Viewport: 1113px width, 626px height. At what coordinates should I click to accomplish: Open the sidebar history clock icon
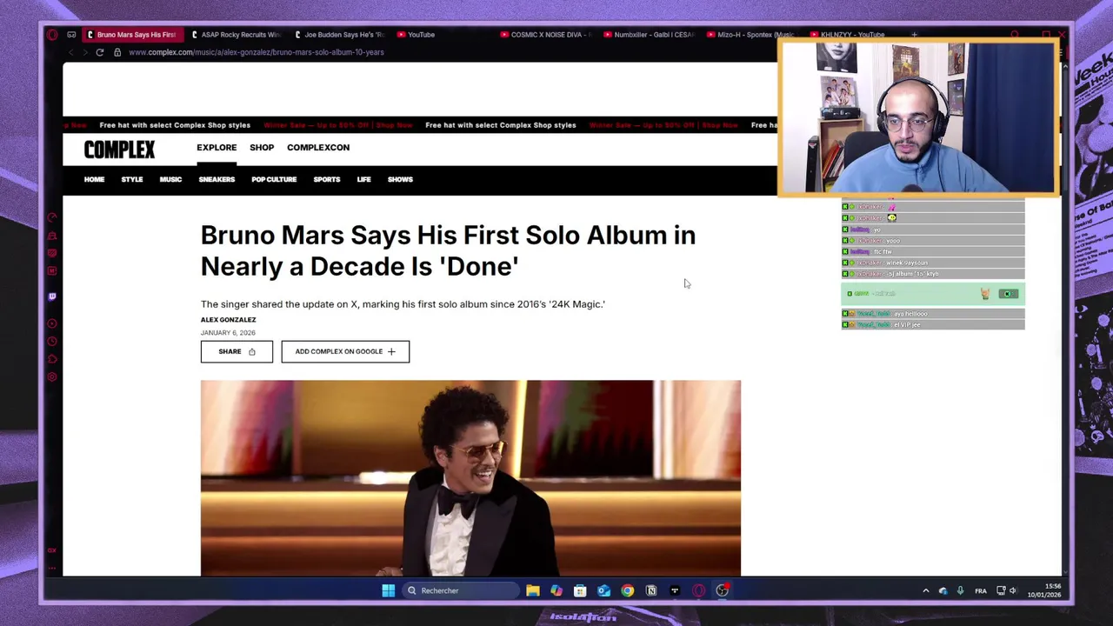[x=52, y=342]
